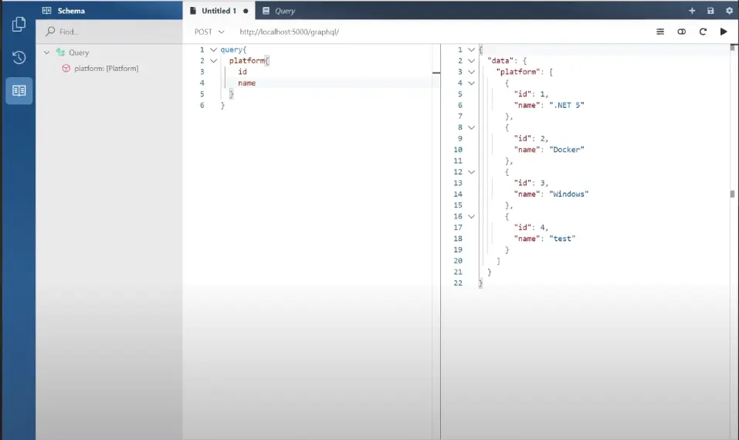Screen dimensions: 739x440
Task: Click the Untitled 1 document icon
Action: (193, 10)
